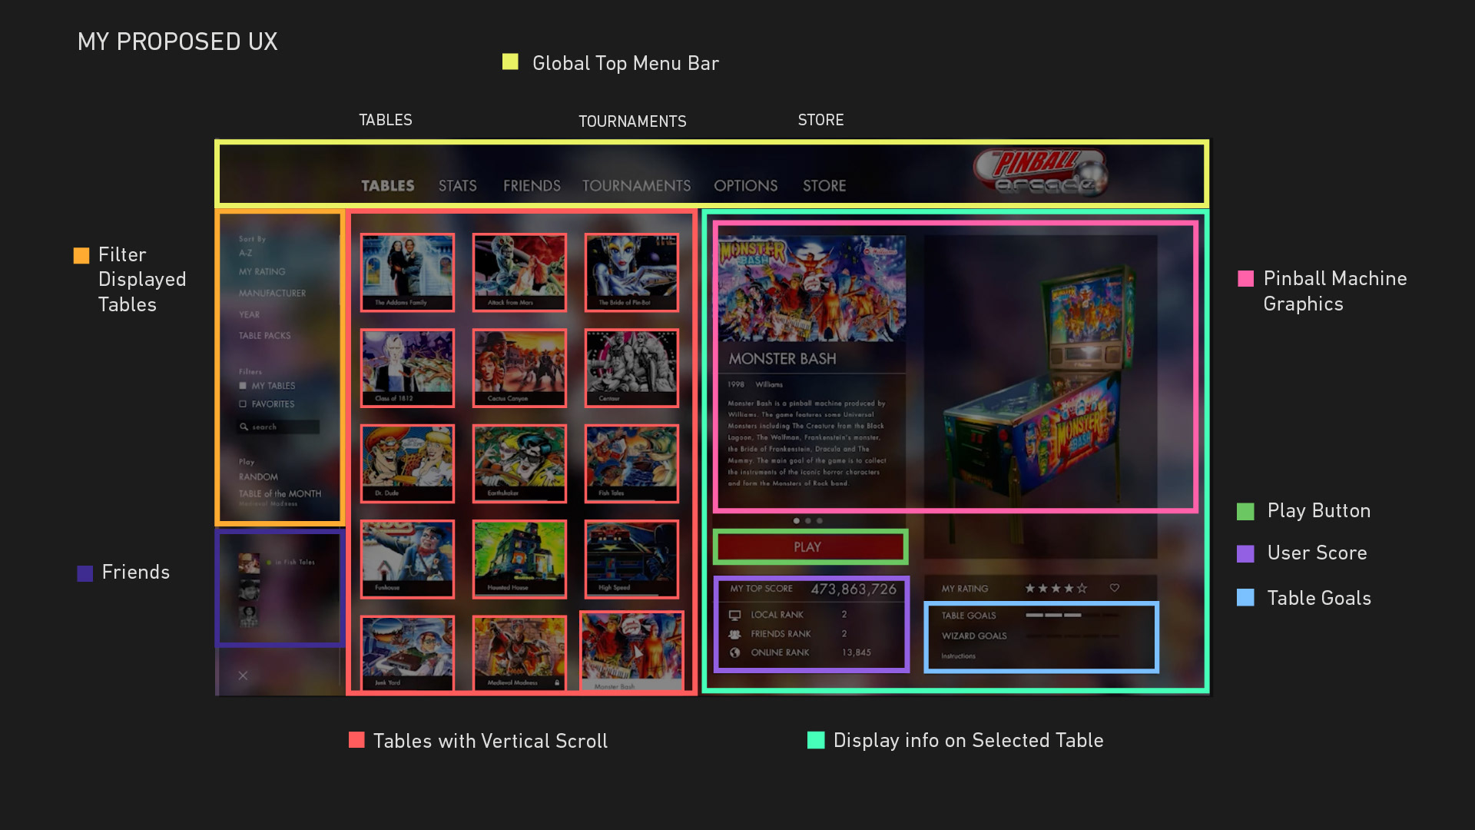1475x830 pixels.
Task: Select the Earthshaker table
Action: 519,463
